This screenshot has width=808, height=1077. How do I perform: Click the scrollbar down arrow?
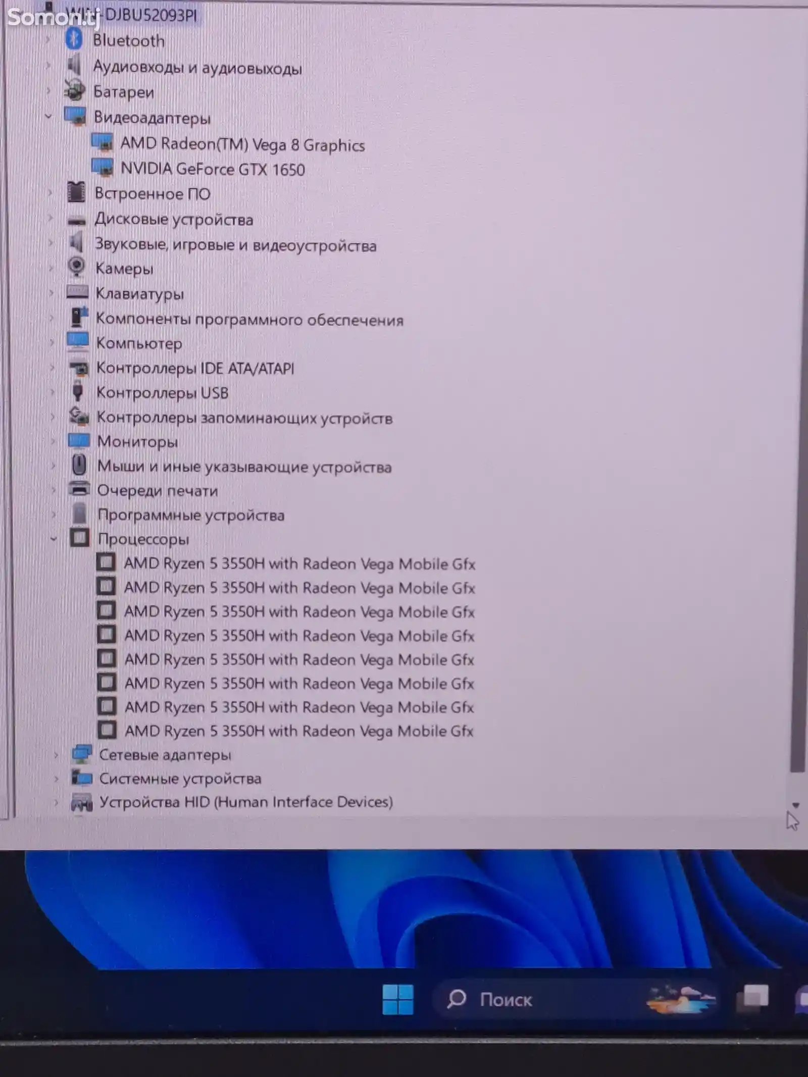(796, 805)
